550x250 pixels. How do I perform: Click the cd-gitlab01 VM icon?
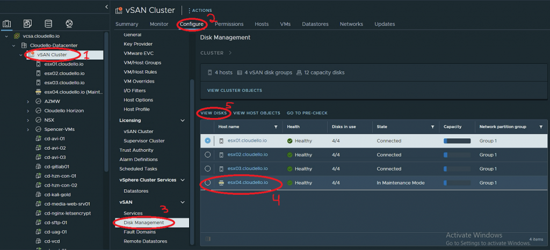click(x=39, y=167)
